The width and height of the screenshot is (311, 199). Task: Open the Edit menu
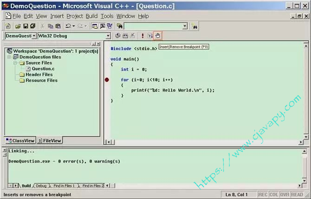coord(28,16)
